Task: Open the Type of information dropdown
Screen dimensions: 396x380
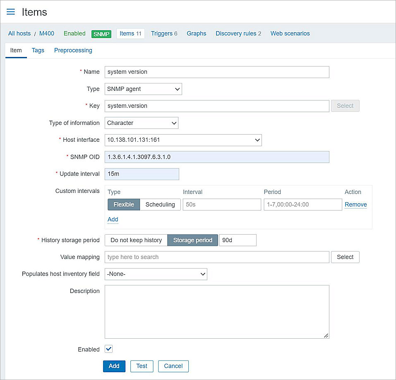Action: click(x=141, y=123)
